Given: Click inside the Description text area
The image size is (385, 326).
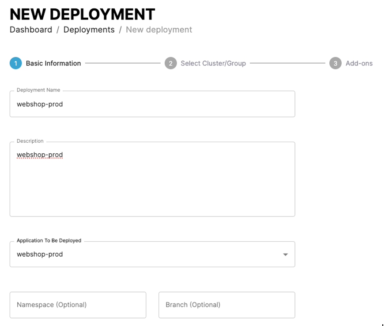Looking at the screenshot, I should [152, 186].
